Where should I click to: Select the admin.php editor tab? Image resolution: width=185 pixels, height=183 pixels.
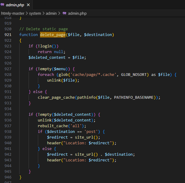15,5
